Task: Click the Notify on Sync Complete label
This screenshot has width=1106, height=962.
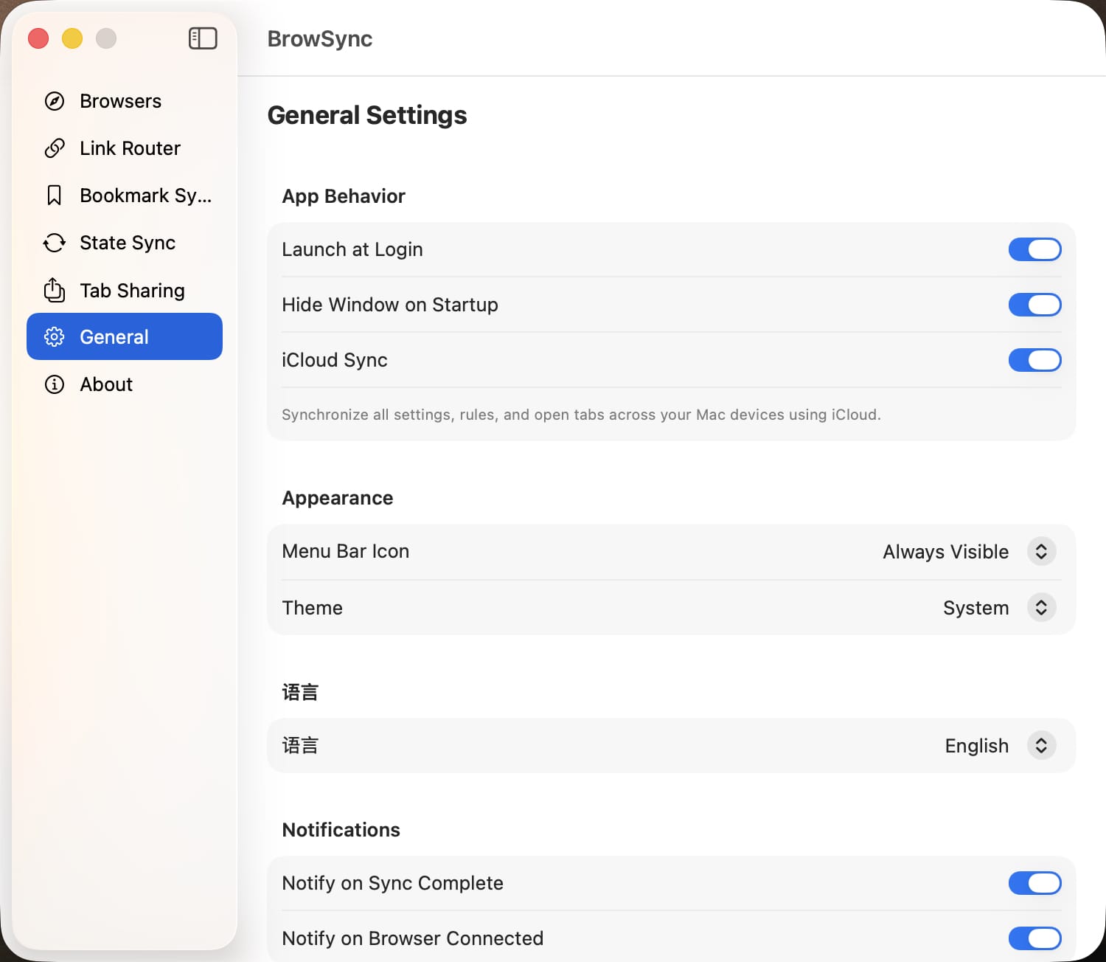Action: pyautogui.click(x=393, y=883)
